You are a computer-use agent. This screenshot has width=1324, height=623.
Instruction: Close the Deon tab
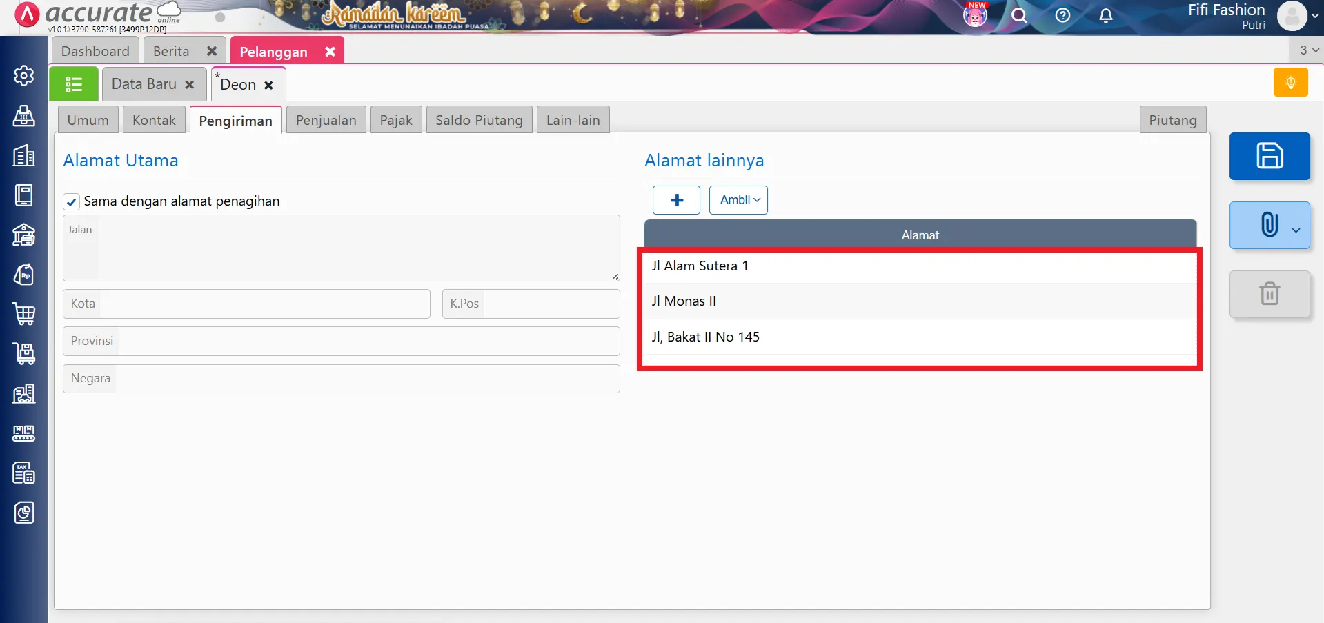click(x=269, y=85)
